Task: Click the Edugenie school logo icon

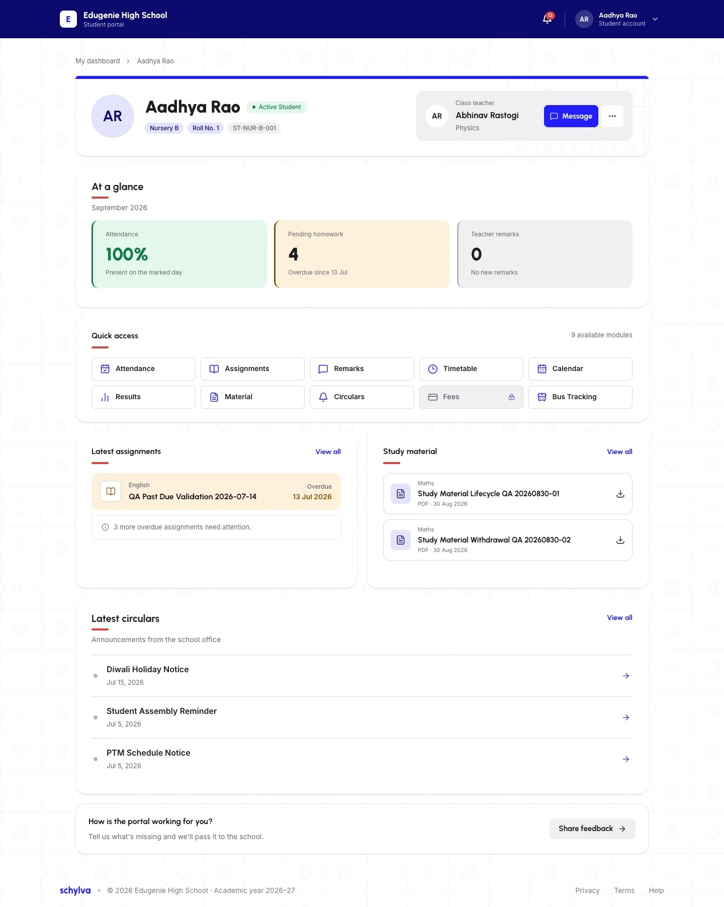Action: pos(68,19)
